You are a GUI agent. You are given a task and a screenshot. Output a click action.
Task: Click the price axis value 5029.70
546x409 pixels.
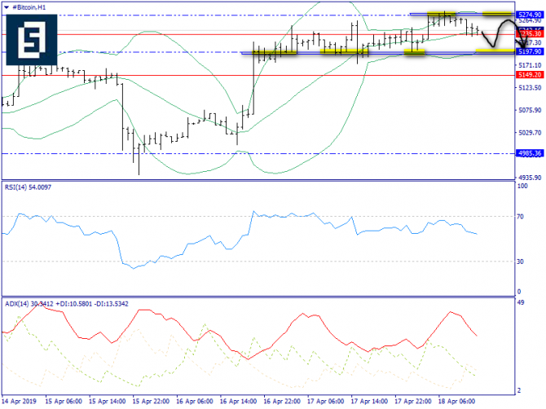[x=530, y=133]
